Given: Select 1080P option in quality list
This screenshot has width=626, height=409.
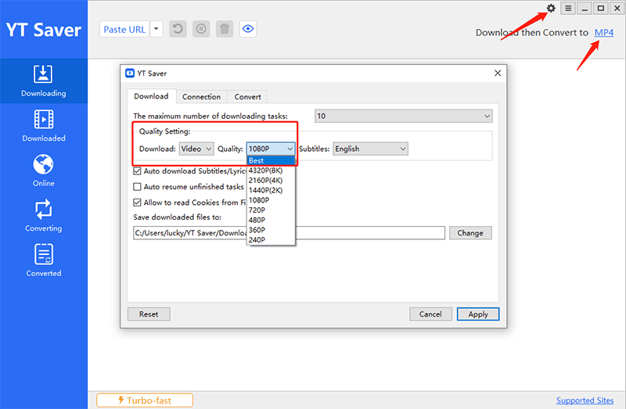Looking at the screenshot, I should [271, 200].
